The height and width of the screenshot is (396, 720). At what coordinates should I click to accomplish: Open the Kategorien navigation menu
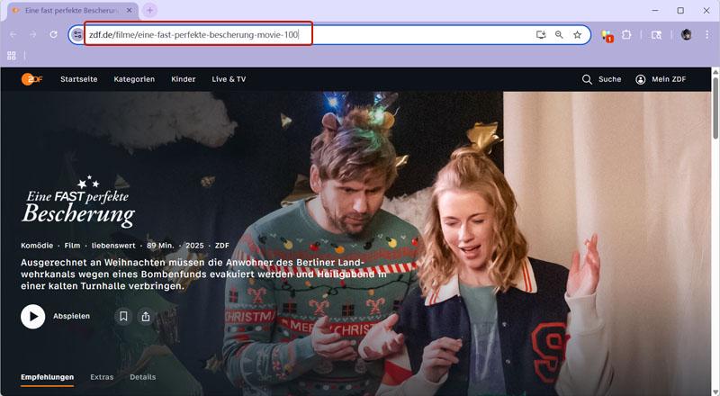pyautogui.click(x=134, y=79)
